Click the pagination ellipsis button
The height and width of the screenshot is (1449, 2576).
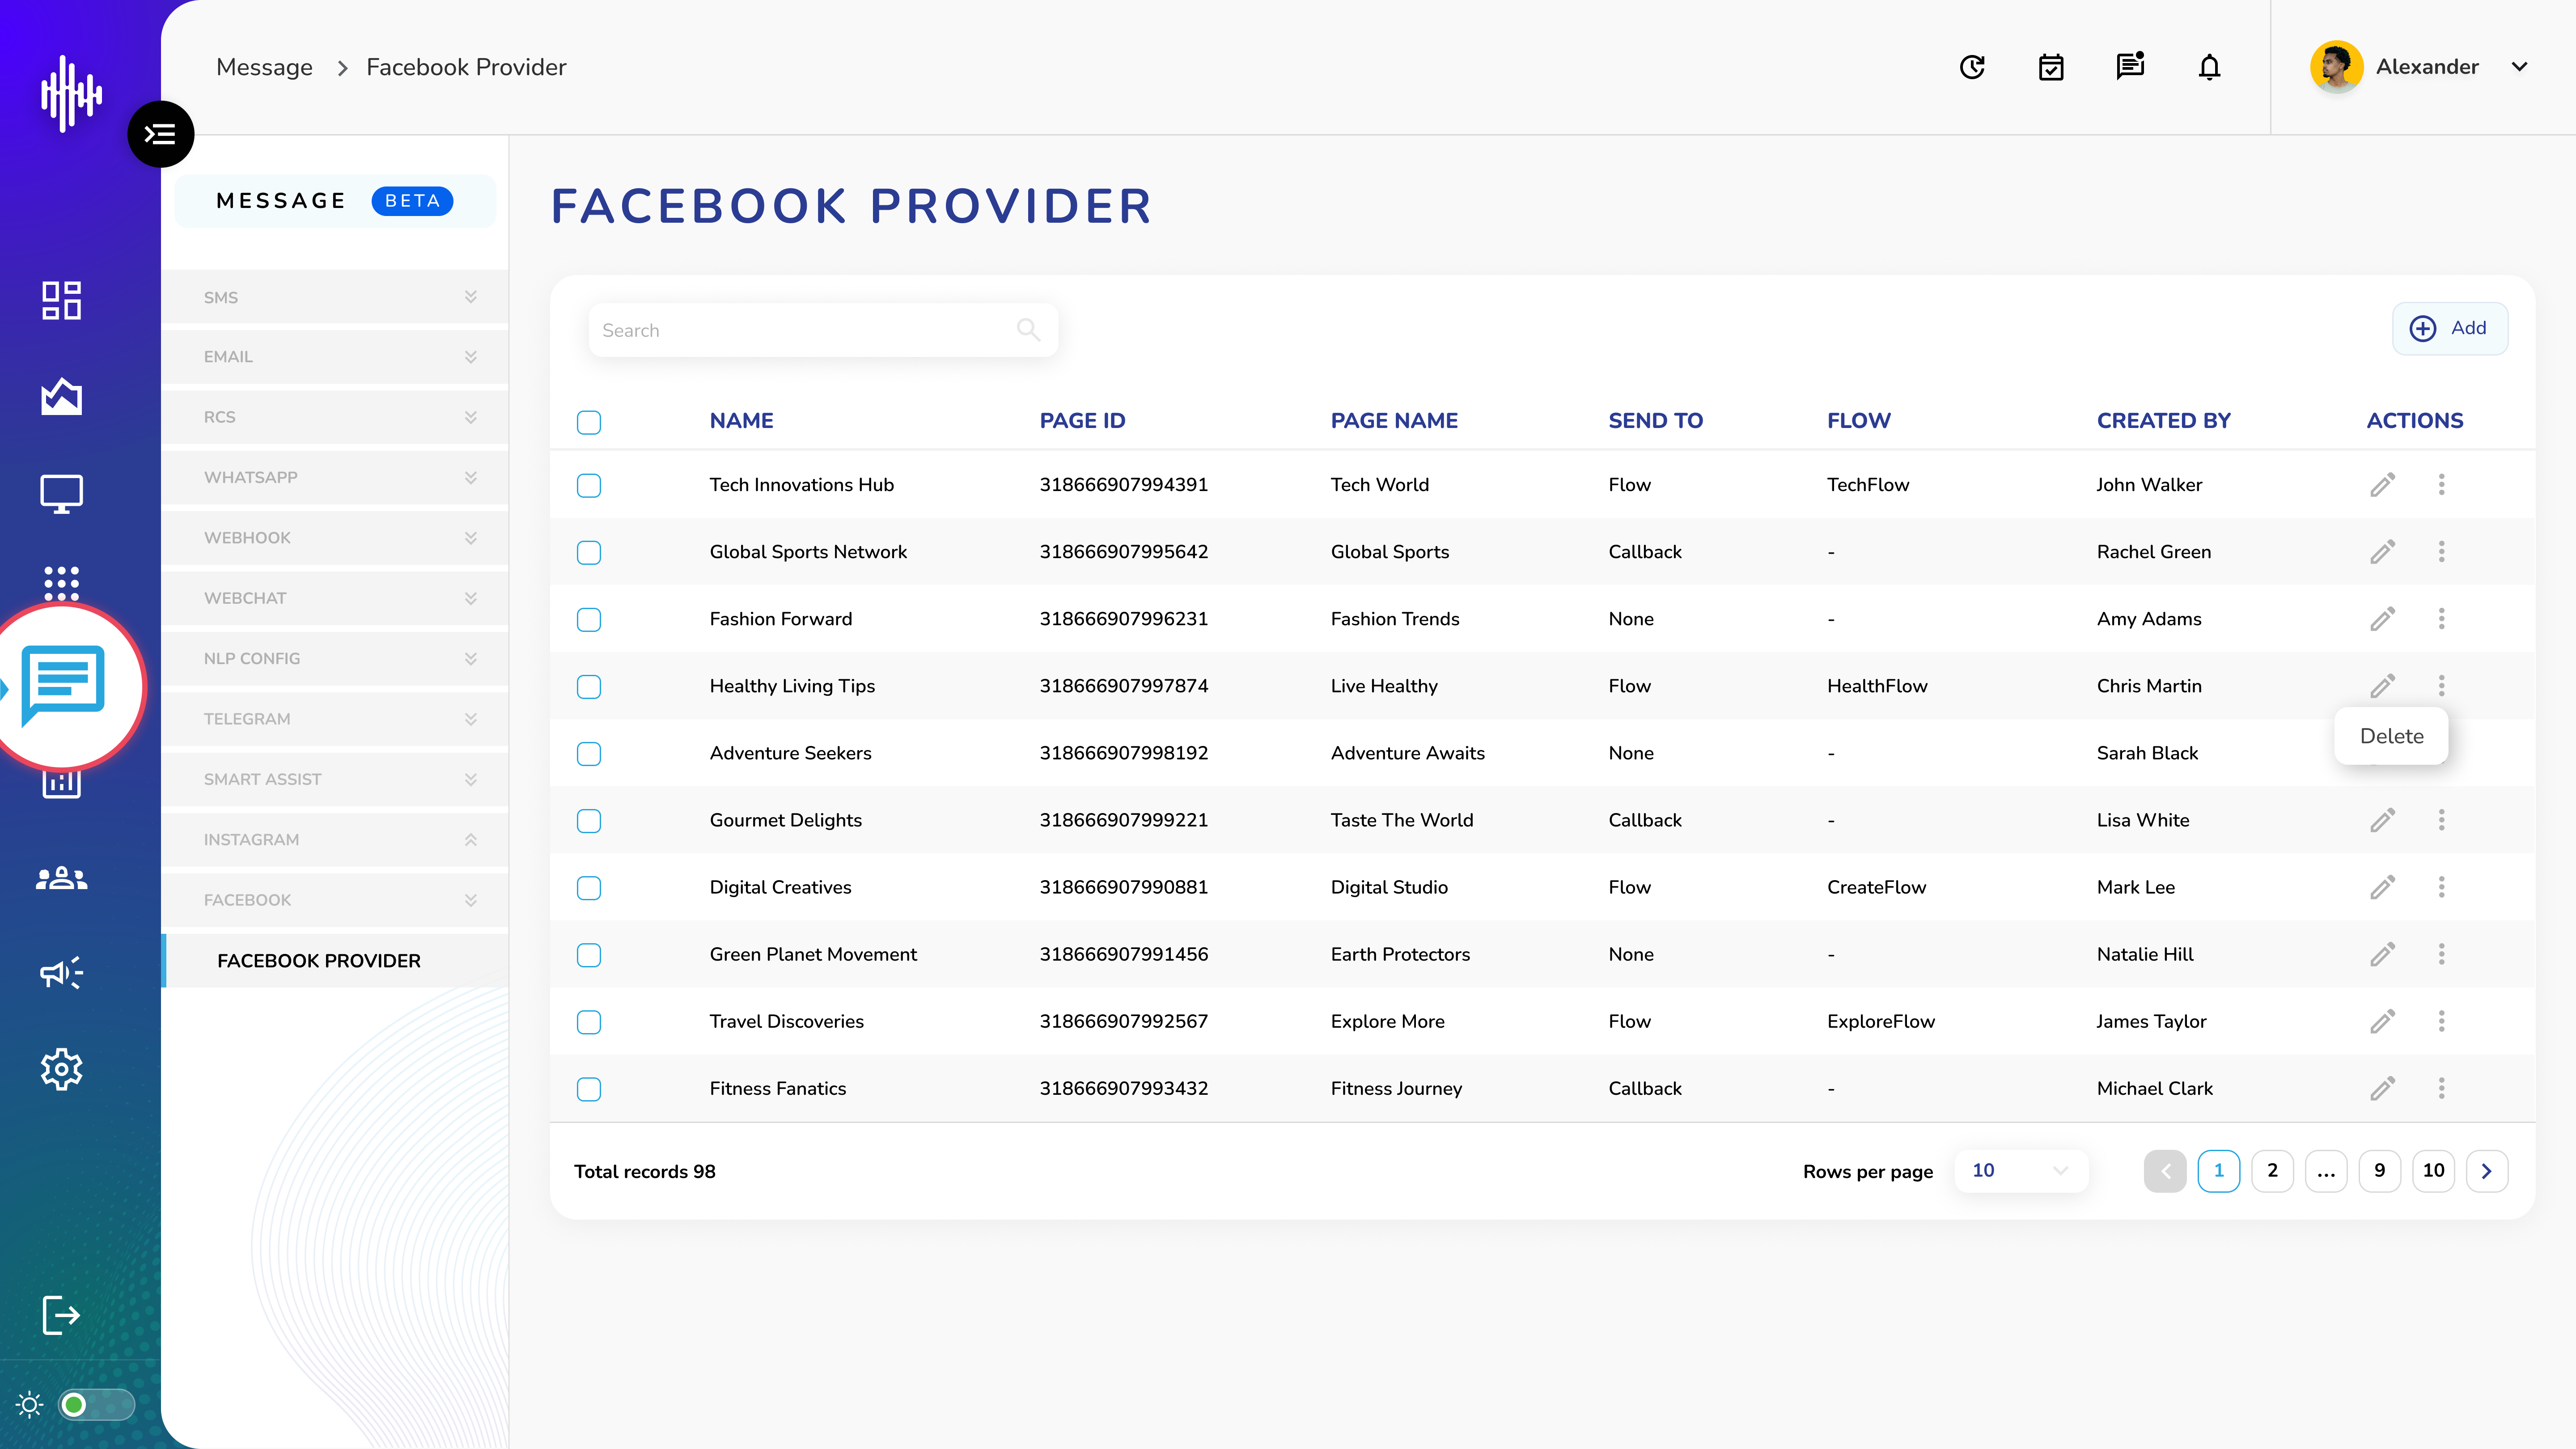pos(2326,1170)
